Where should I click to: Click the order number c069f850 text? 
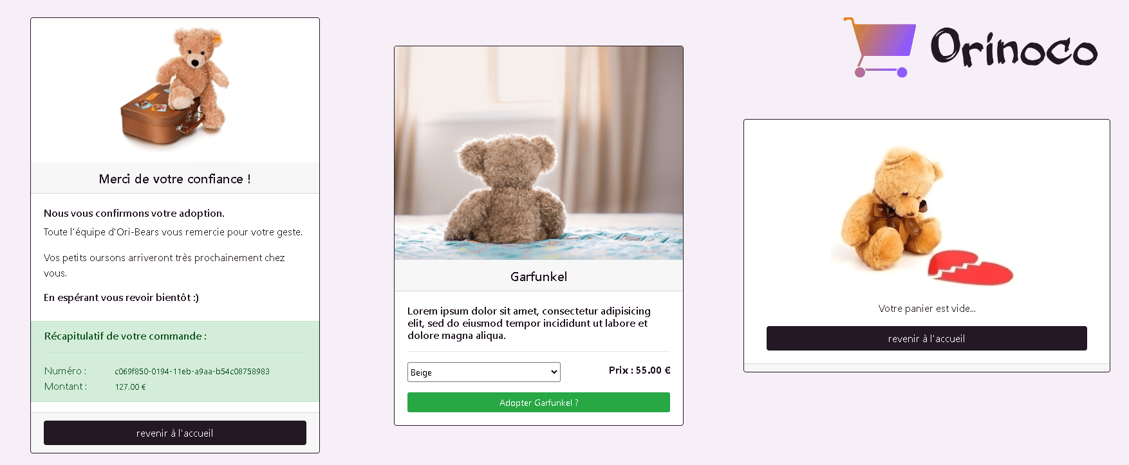[192, 371]
